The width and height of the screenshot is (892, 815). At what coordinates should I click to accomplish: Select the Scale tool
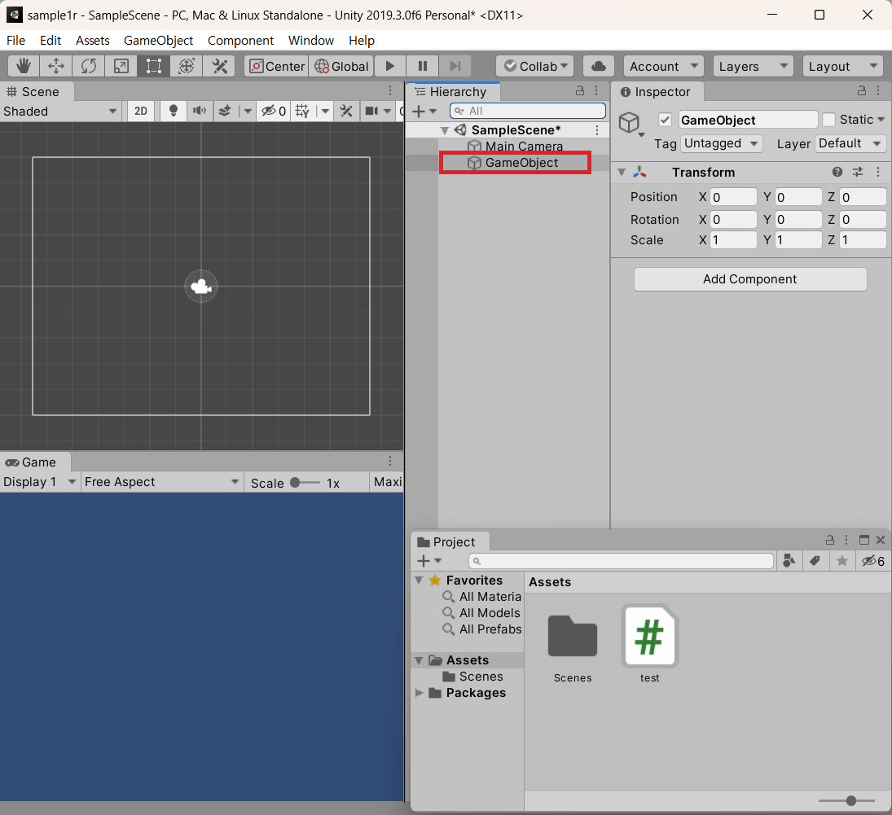pos(121,66)
